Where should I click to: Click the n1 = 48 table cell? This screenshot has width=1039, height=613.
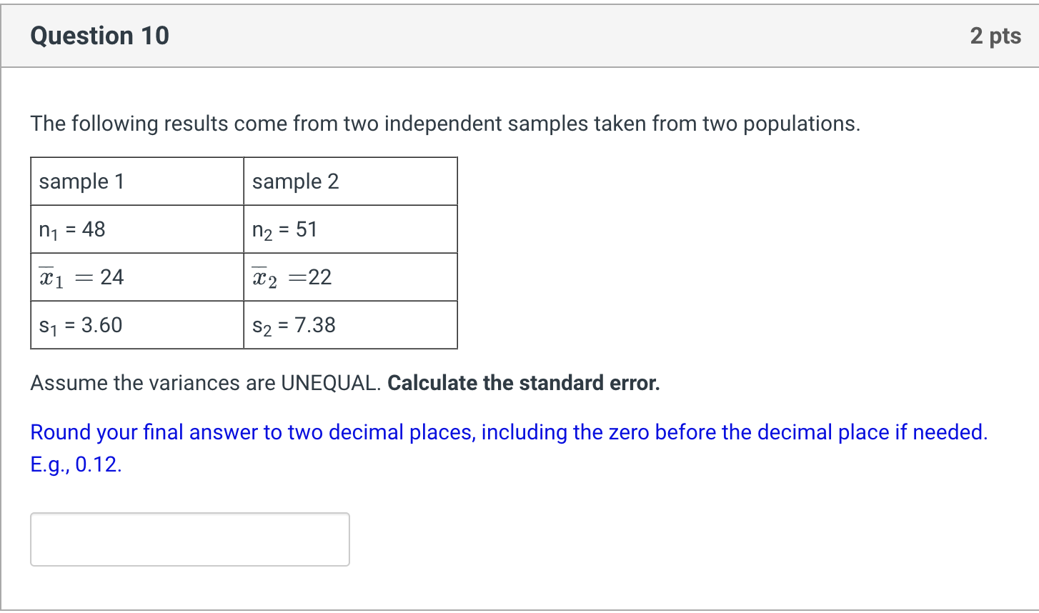pos(137,229)
